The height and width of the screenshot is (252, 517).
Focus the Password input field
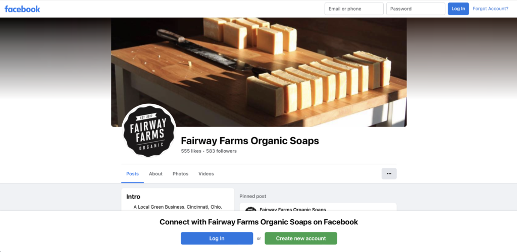416,9
